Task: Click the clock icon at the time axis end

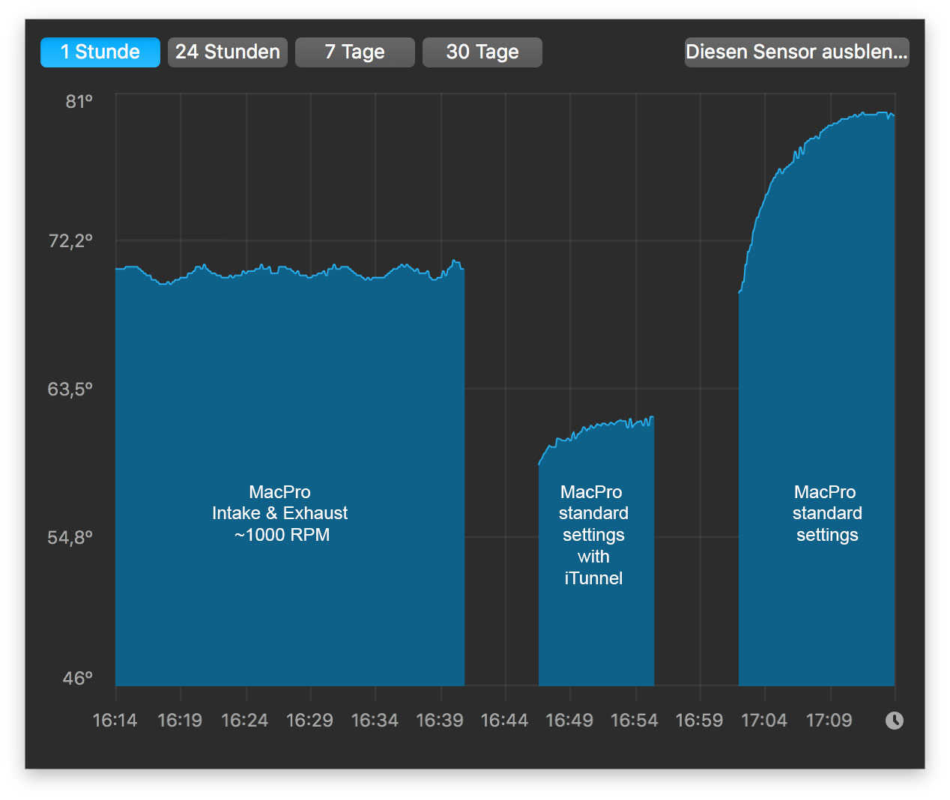Action: 895,721
